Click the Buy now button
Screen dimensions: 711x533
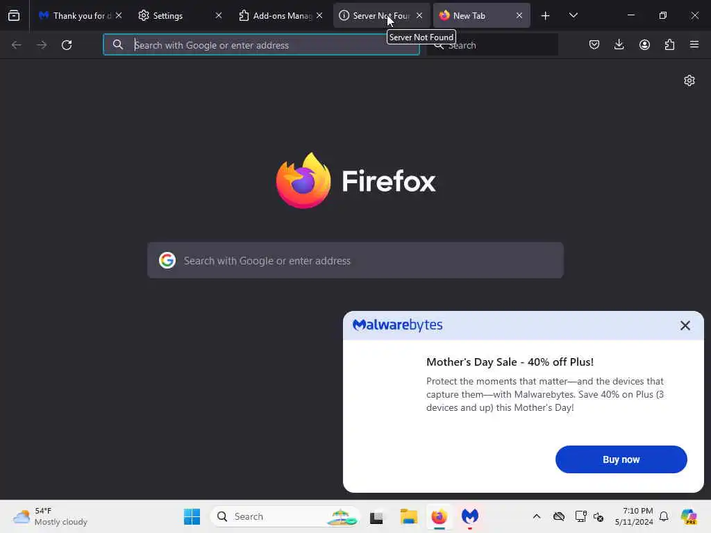(621, 459)
